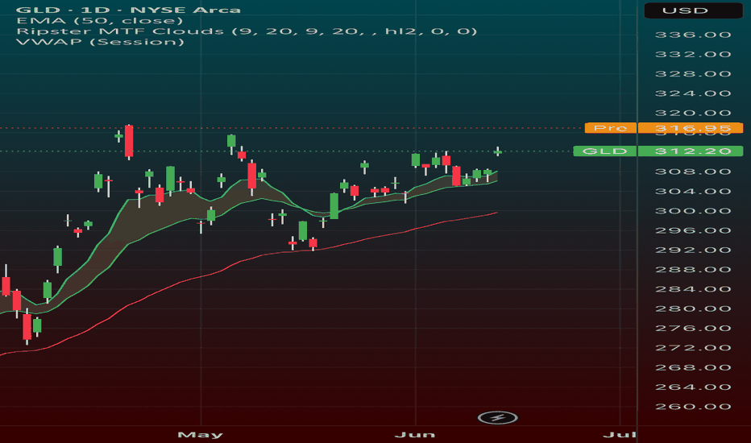Click the 324.00 price axis label

point(692,94)
